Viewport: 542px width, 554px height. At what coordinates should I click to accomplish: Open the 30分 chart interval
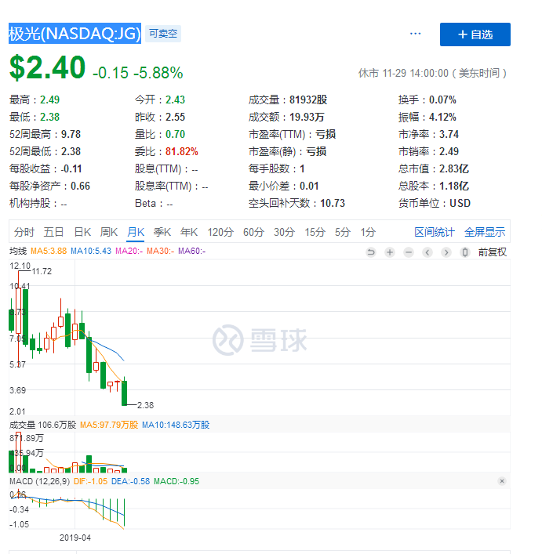pyautogui.click(x=284, y=232)
